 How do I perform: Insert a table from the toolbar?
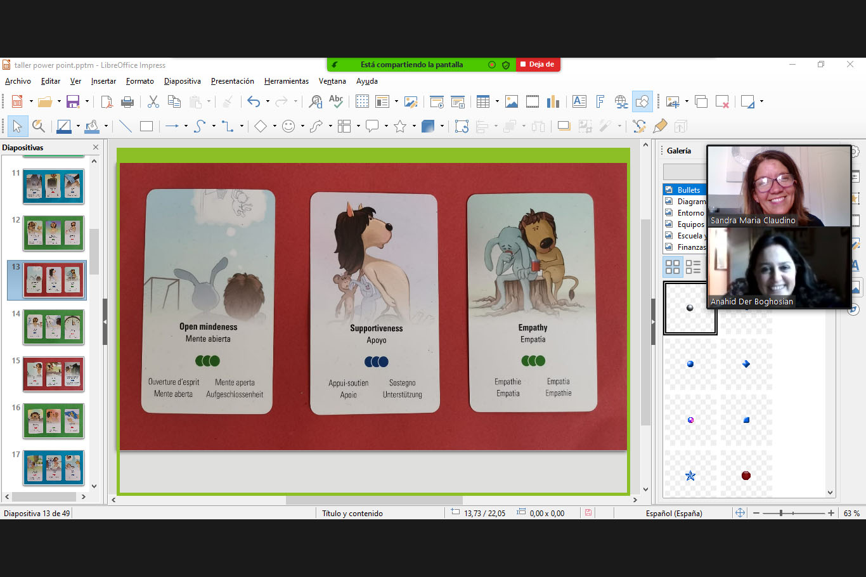point(483,101)
